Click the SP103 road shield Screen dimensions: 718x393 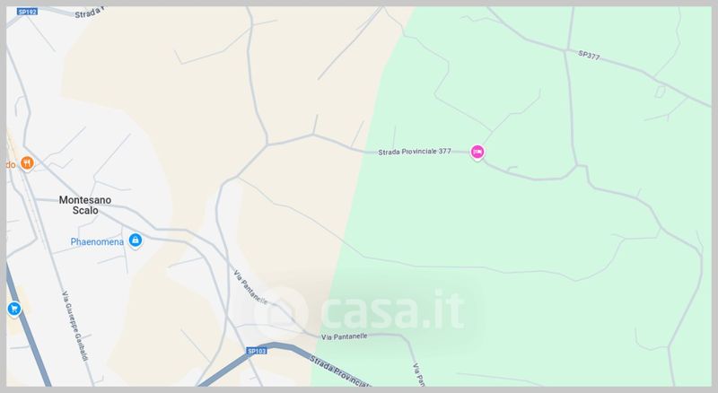point(257,351)
